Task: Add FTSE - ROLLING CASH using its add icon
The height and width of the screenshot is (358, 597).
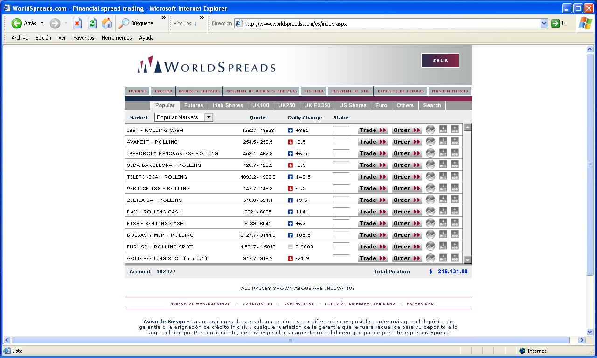Action: 455,223
